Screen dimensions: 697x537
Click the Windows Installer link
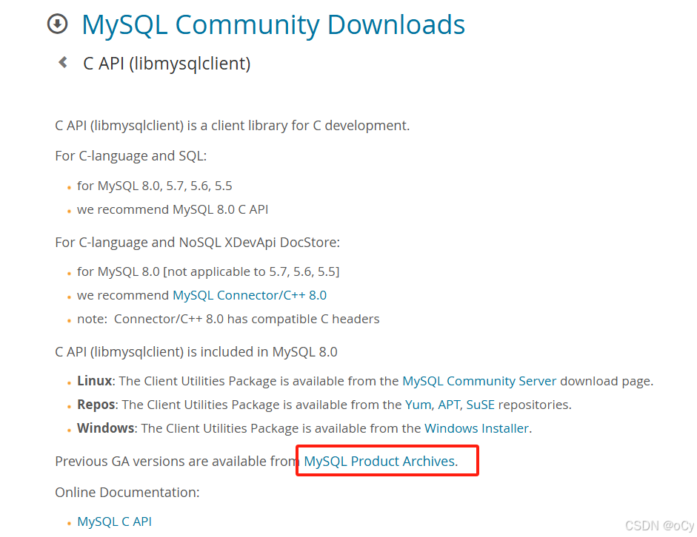pos(476,428)
